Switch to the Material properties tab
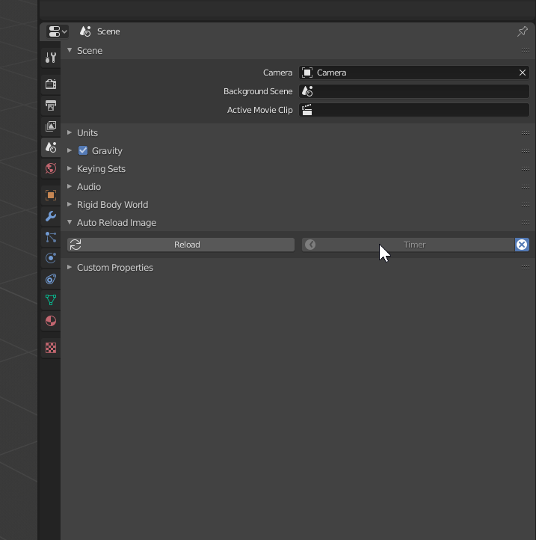This screenshot has height=540, width=536. point(51,321)
